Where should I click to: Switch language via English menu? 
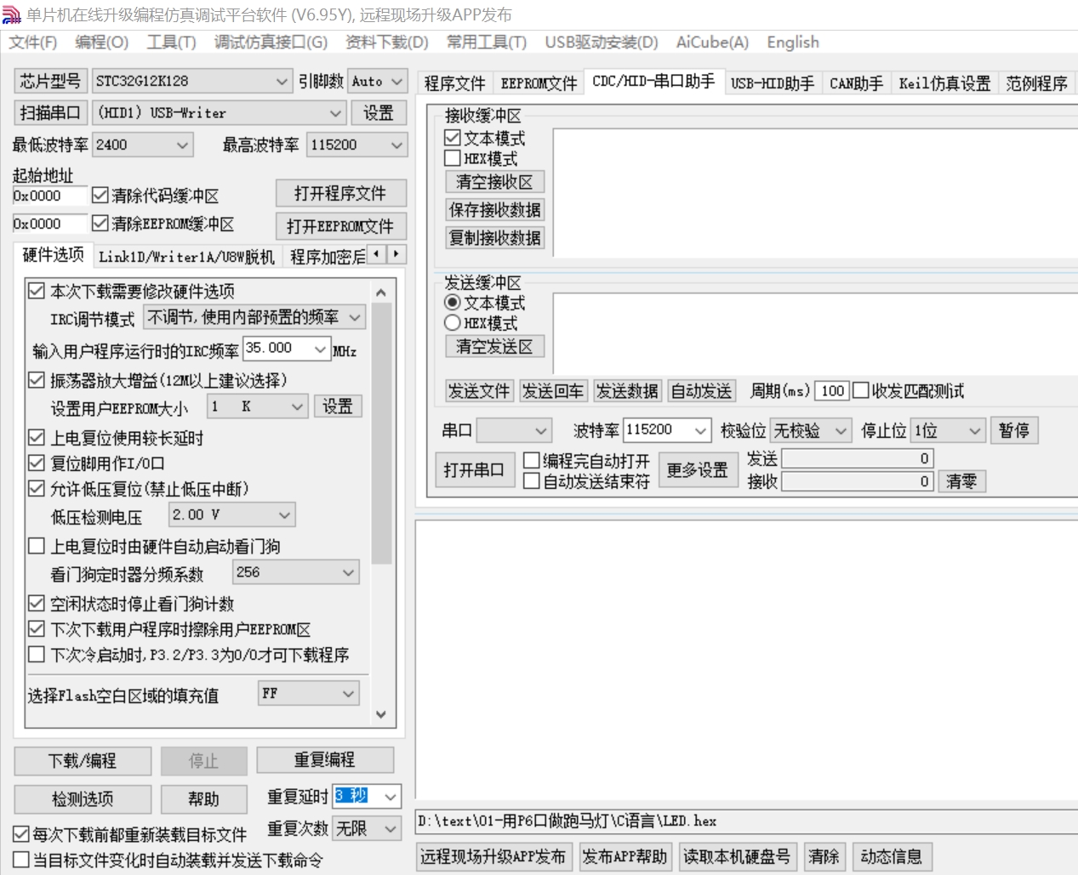(793, 42)
